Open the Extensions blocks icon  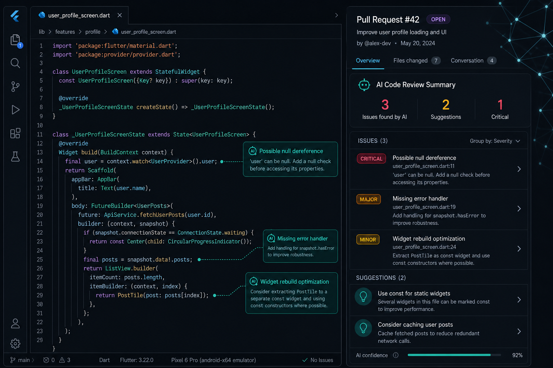(15, 133)
